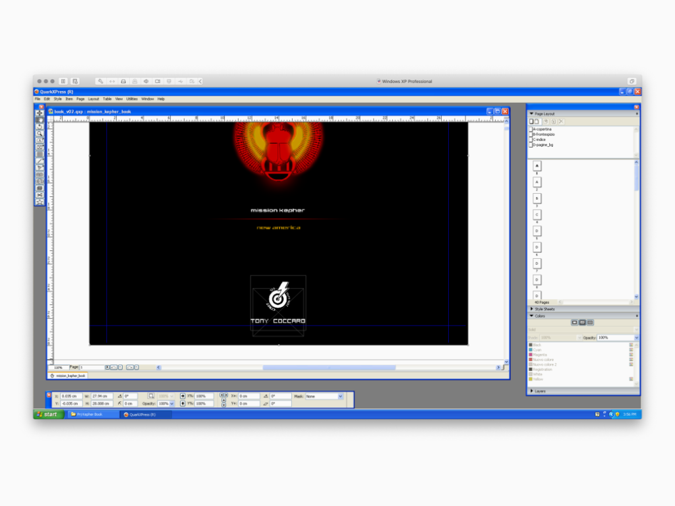Collapse VM toolbar with chevron arrow
Image resolution: width=675 pixels, height=506 pixels.
pos(200,81)
